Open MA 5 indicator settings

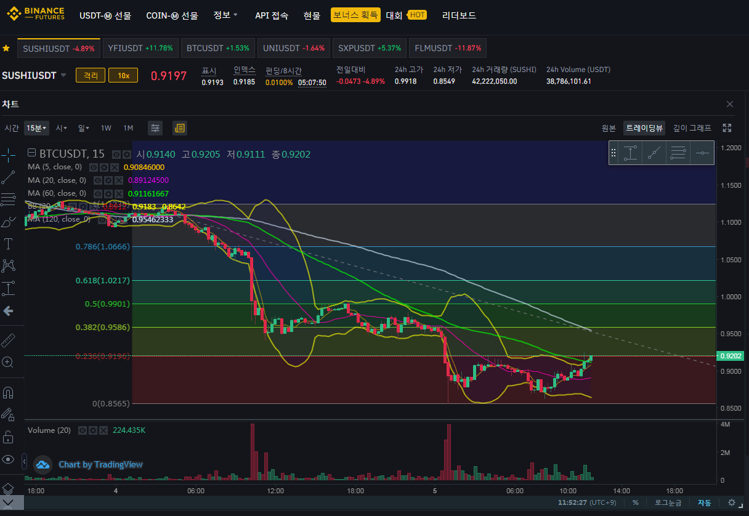(103, 167)
